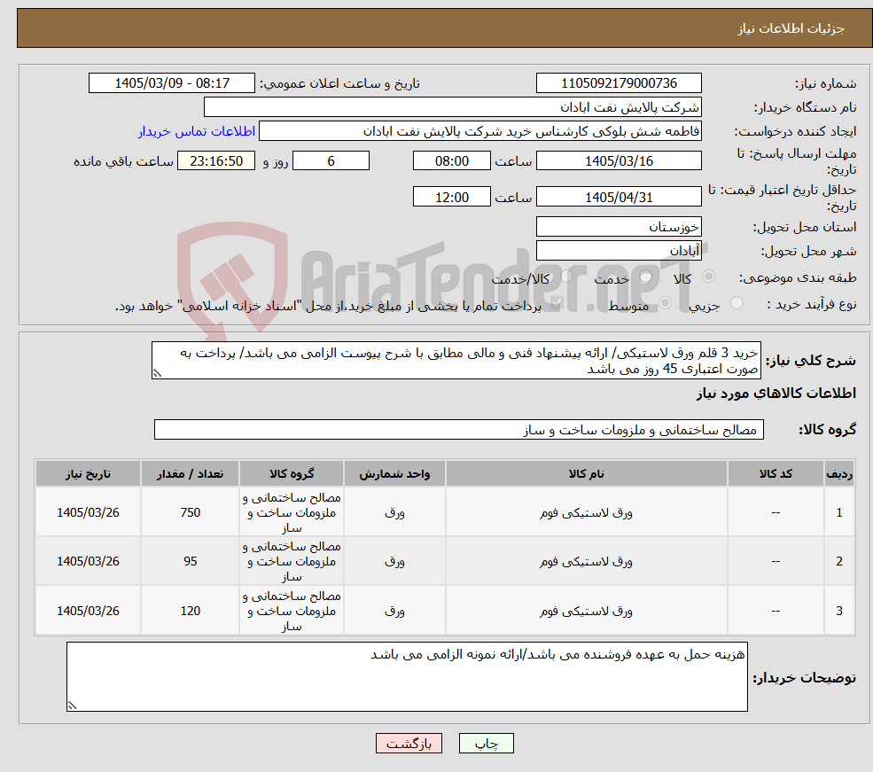Select the کالا/خدمت radio button
873x772 pixels.
point(566,276)
